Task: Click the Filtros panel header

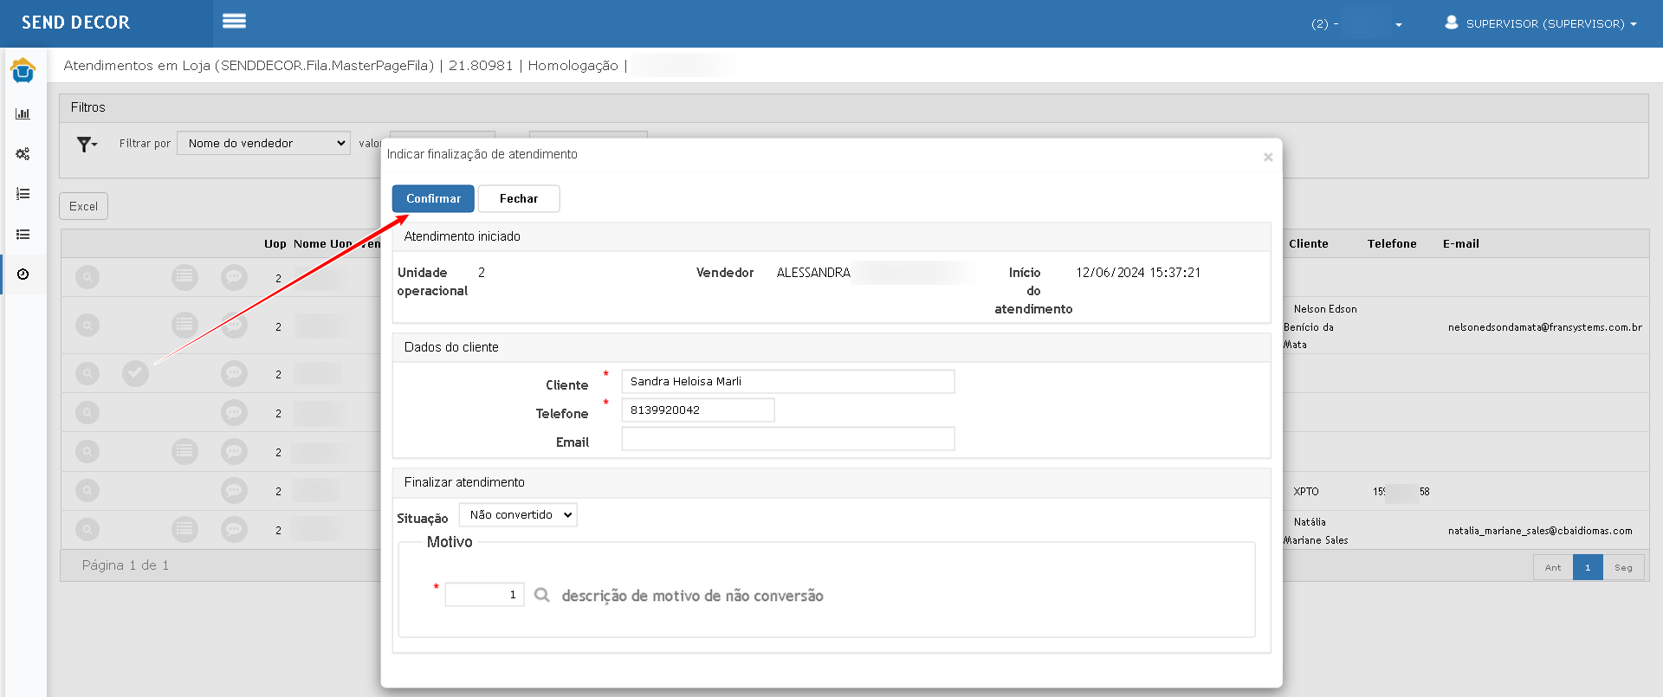Action: click(853, 107)
